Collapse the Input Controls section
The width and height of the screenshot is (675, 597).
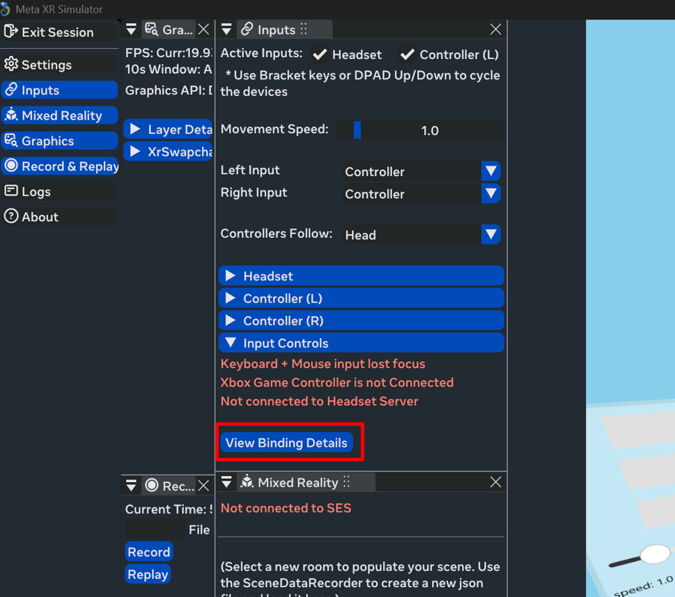231,343
